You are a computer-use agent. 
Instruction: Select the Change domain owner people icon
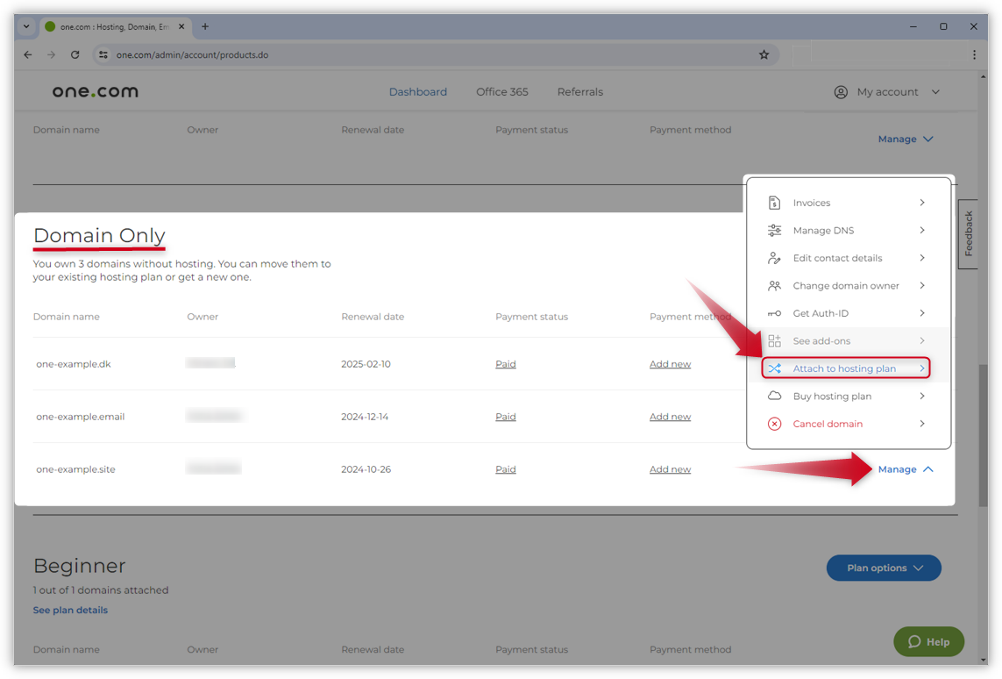tap(775, 285)
